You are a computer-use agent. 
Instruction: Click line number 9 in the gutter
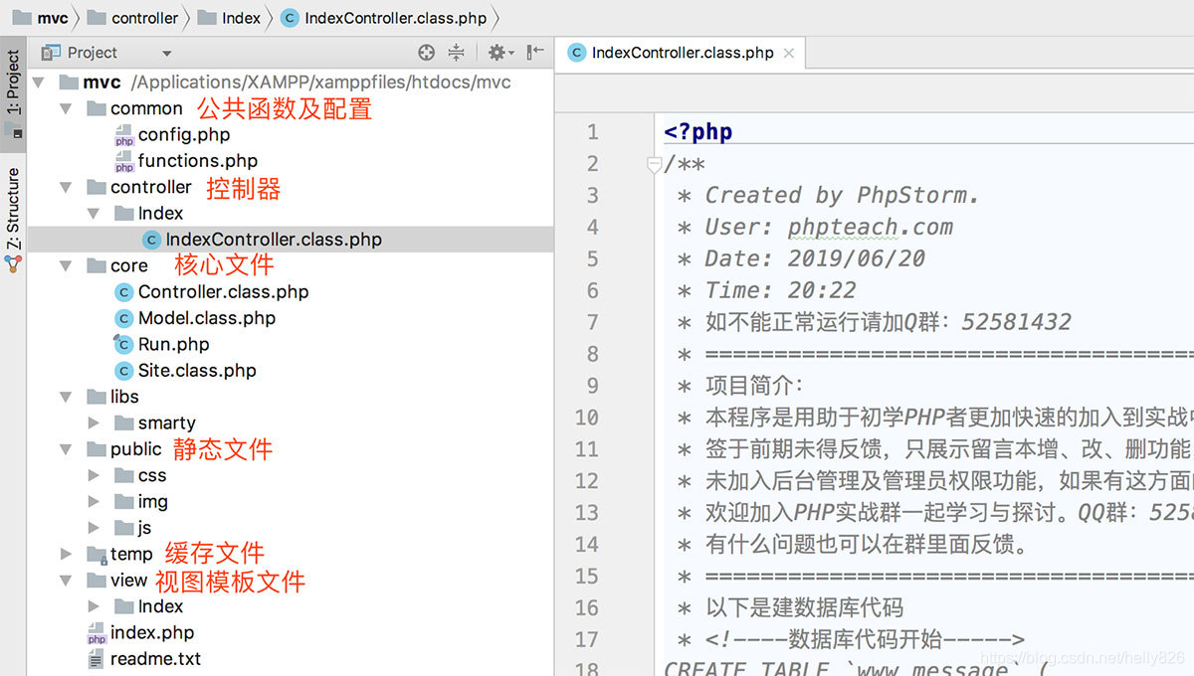[x=593, y=386]
